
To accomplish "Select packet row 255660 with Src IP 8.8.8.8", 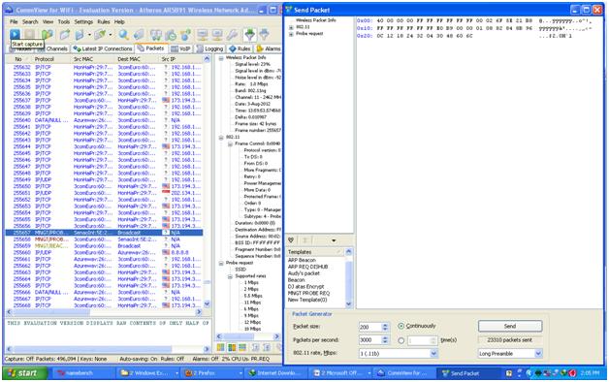I will pyautogui.click(x=104, y=252).
